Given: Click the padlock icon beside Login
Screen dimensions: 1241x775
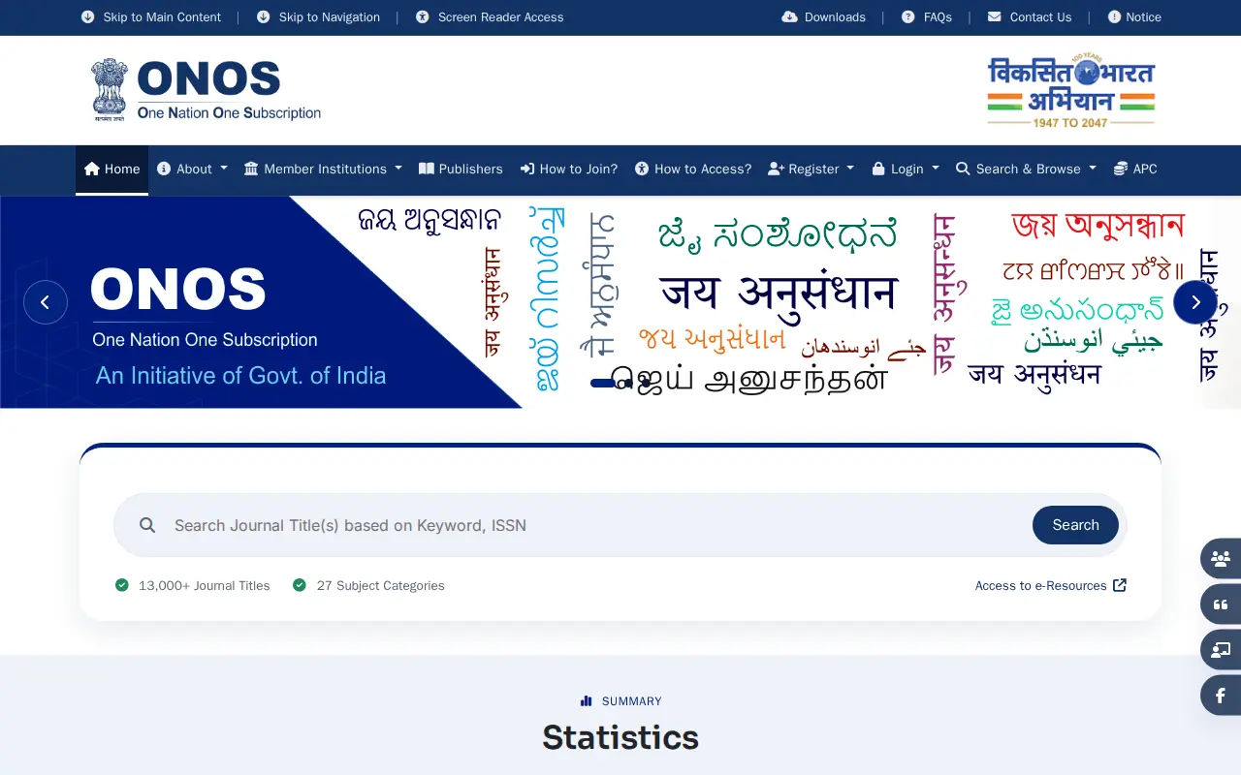Looking at the screenshot, I should tap(878, 169).
